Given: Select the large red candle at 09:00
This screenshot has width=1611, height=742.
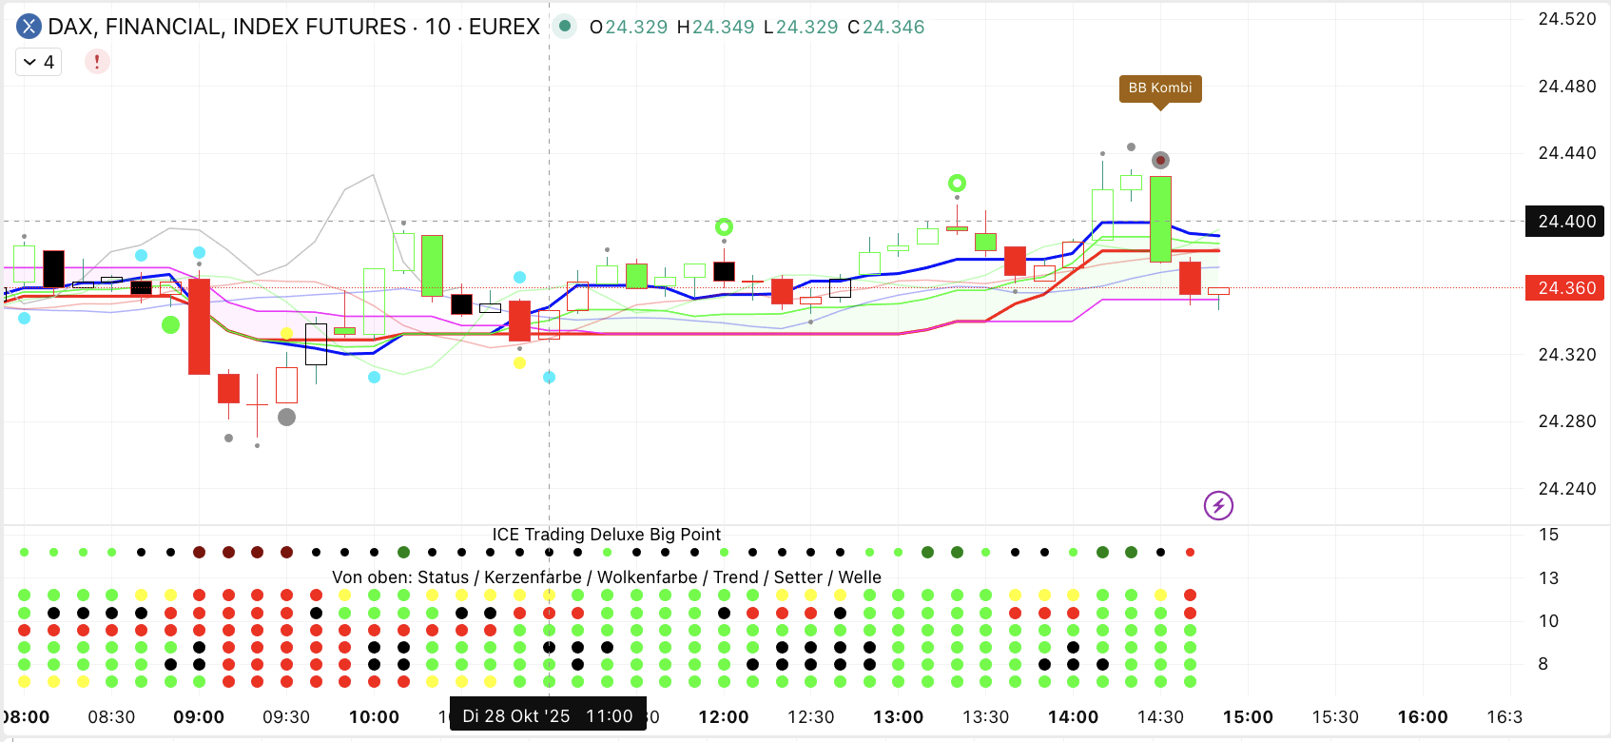Looking at the screenshot, I should (199, 325).
